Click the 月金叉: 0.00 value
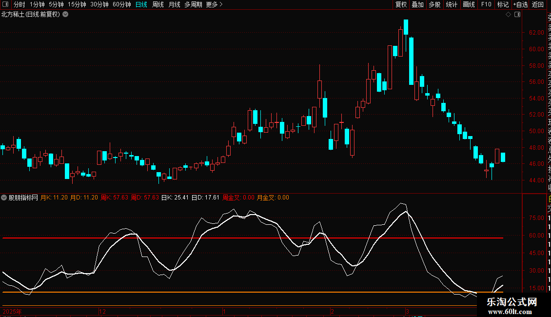The image size is (551, 317). tap(273, 198)
